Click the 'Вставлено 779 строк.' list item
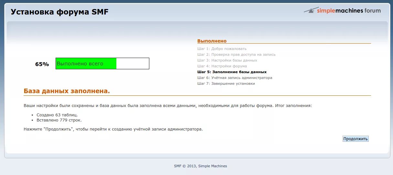This screenshot has width=393, height=175. pyautogui.click(x=59, y=120)
